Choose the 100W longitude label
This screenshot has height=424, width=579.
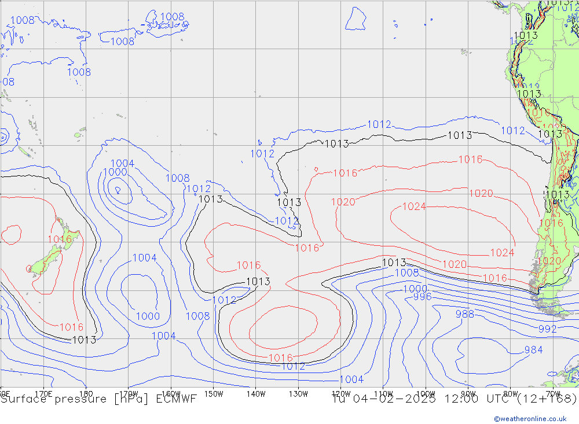pyautogui.click(x=426, y=393)
